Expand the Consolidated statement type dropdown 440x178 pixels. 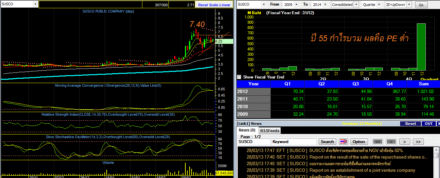coord(356,5)
